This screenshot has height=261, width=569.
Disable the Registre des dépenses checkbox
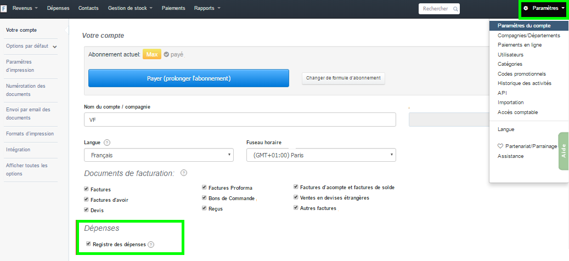(88, 244)
